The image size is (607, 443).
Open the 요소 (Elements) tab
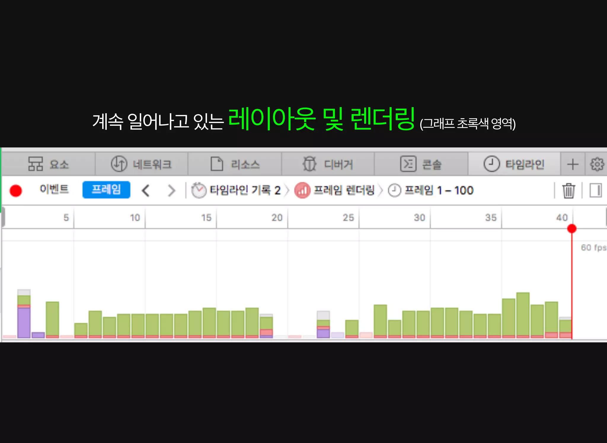[x=48, y=164]
